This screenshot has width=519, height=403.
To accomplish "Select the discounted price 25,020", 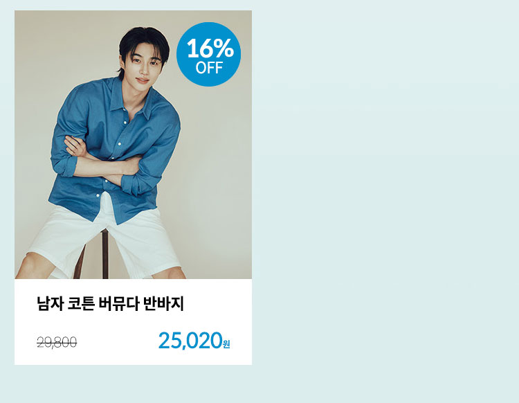I will (190, 341).
